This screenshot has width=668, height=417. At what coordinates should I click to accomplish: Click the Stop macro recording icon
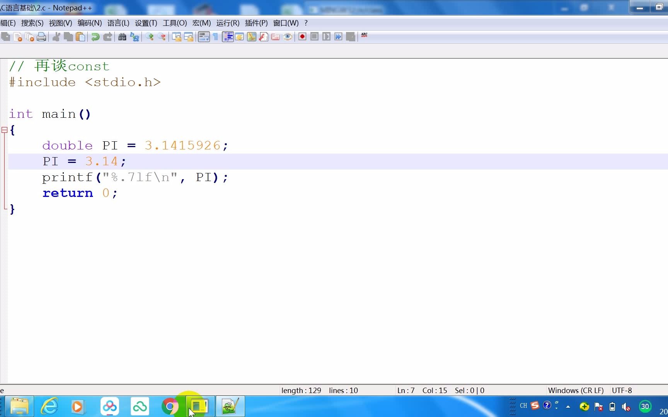pos(314,37)
